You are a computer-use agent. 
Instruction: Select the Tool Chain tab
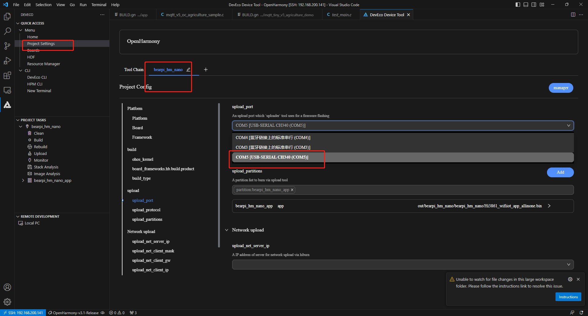[x=134, y=70]
